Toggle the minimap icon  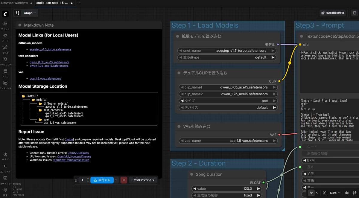click(347, 193)
